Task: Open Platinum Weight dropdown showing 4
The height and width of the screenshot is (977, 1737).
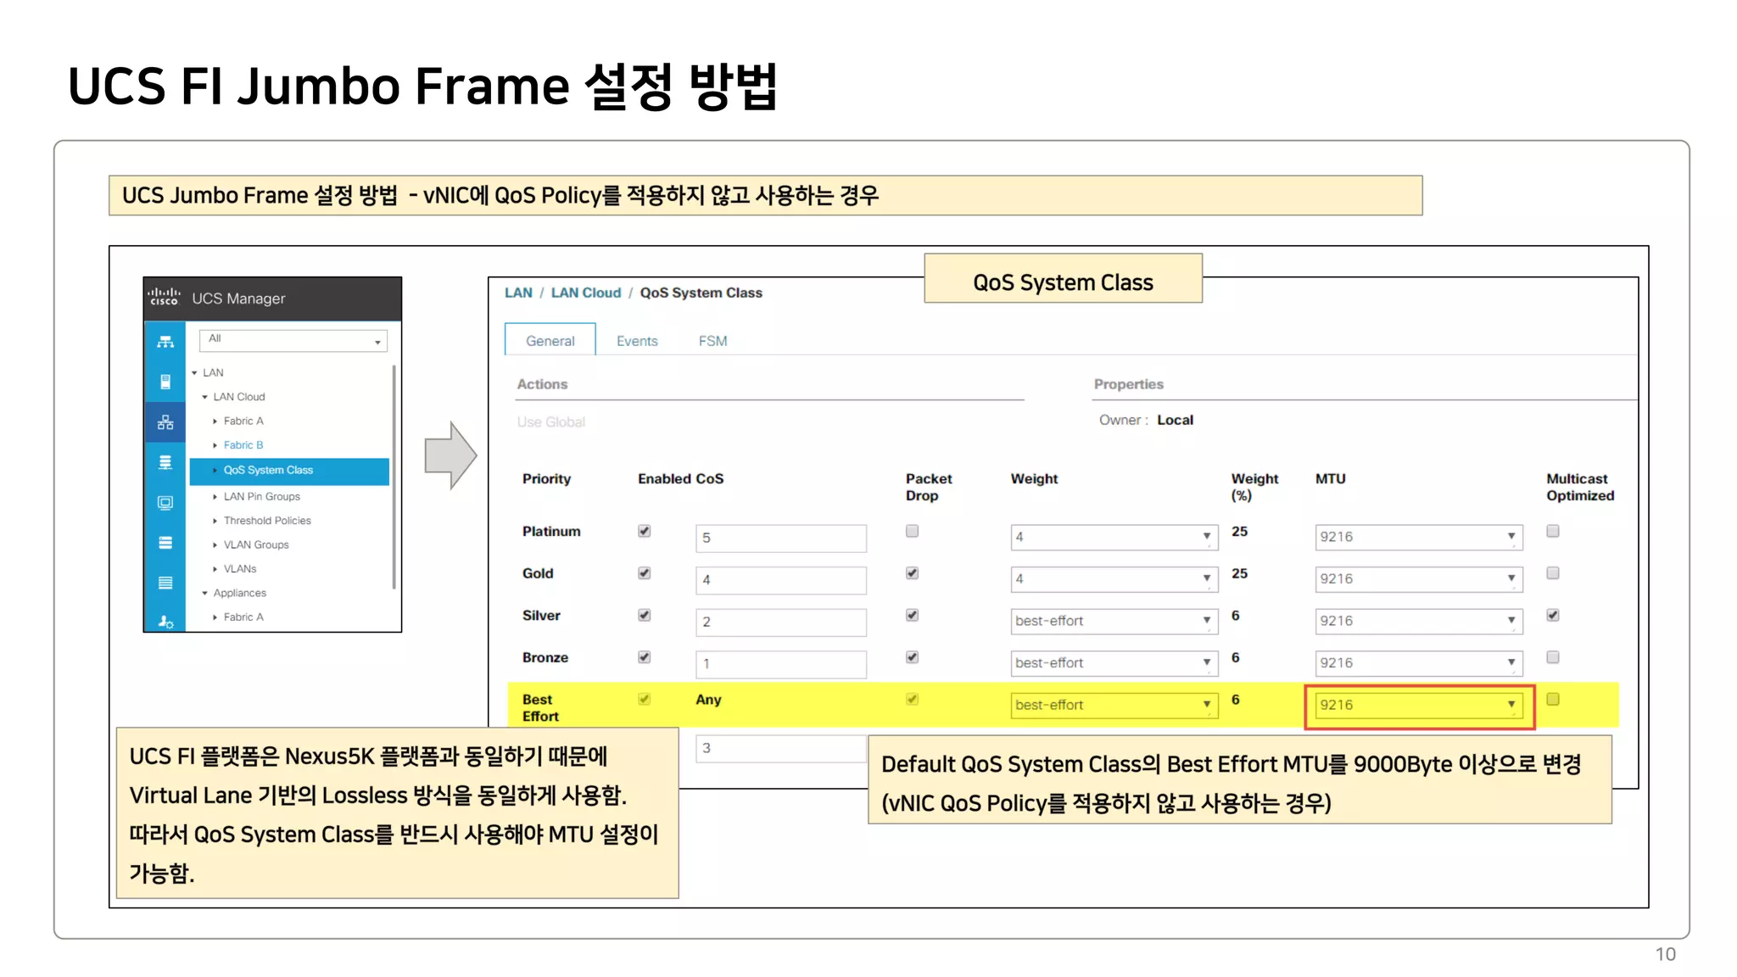Action: (x=1114, y=537)
